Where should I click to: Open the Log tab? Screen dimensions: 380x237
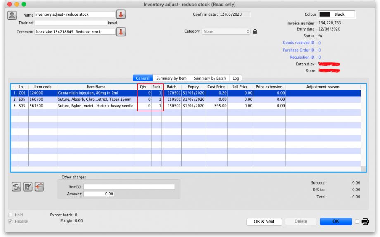point(235,78)
